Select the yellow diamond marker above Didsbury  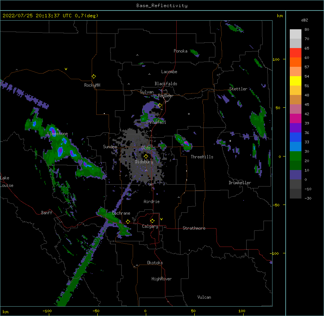(x=146, y=156)
